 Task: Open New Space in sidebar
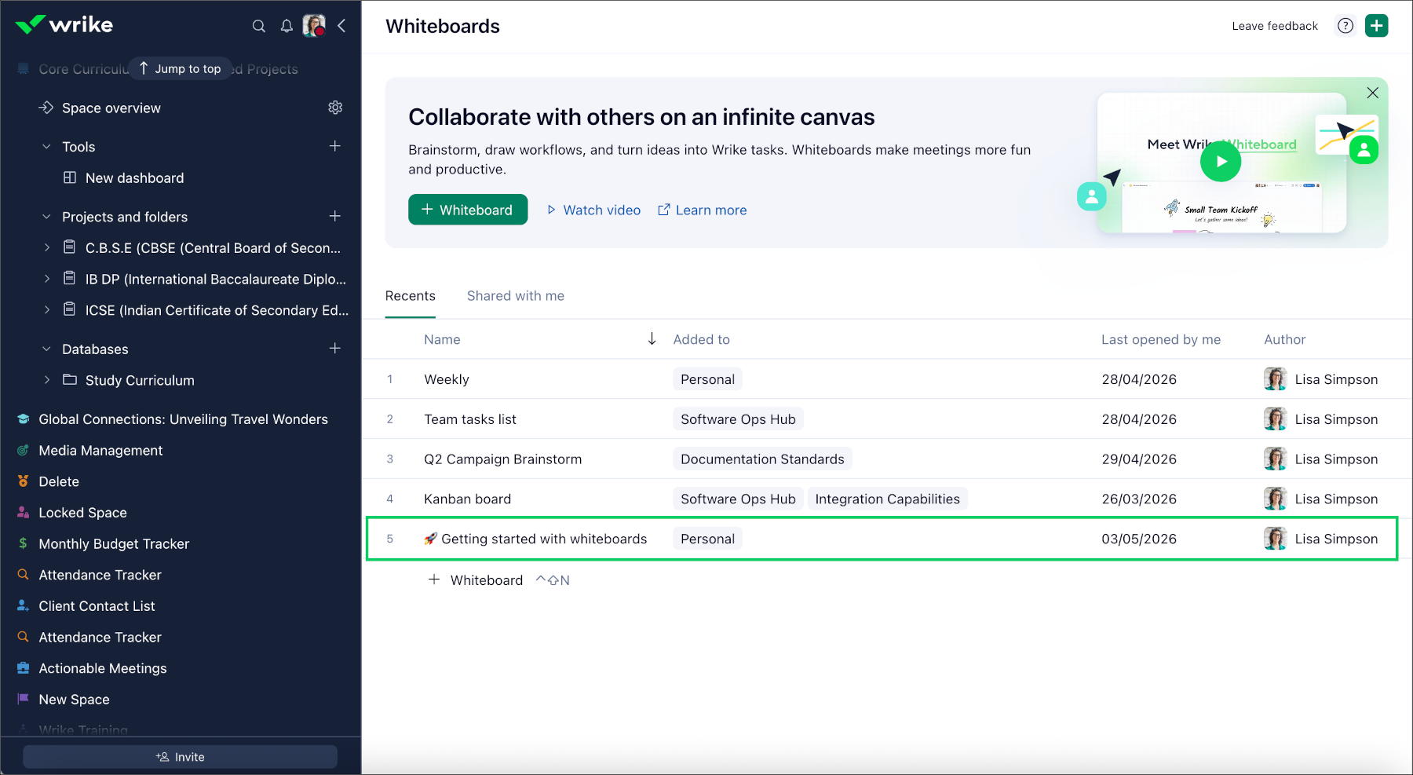pyautogui.click(x=74, y=700)
